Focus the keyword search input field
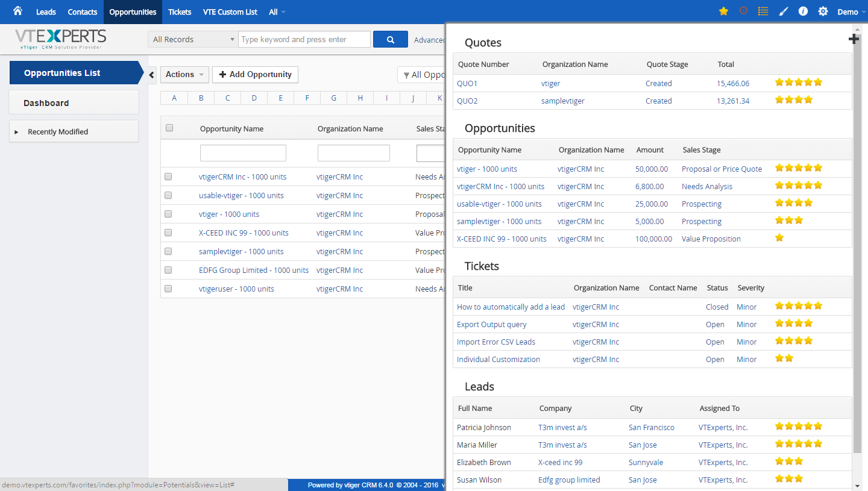The image size is (868, 491). pyautogui.click(x=304, y=39)
